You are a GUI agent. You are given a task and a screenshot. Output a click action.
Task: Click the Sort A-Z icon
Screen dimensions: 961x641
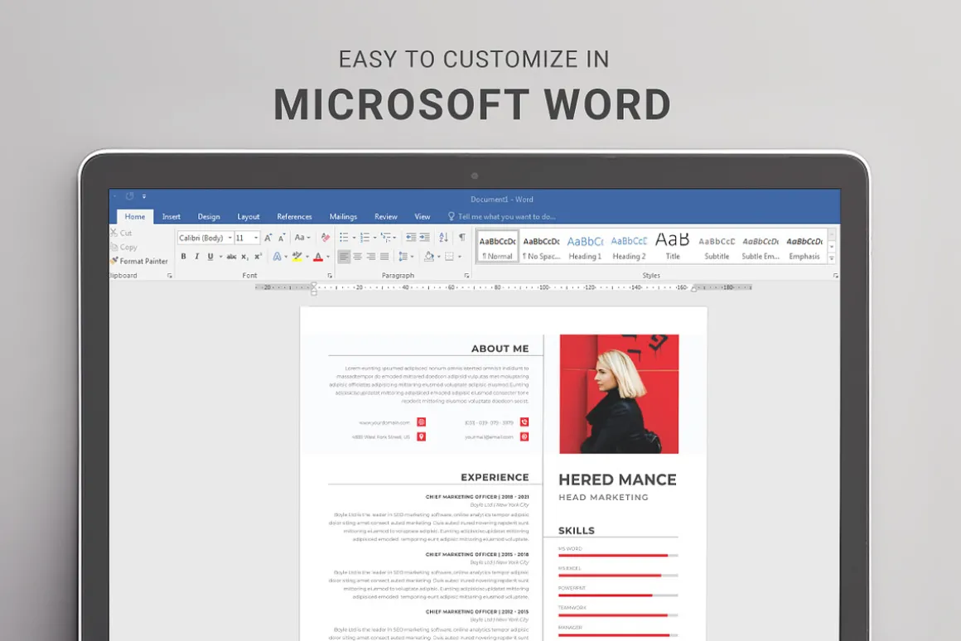click(444, 238)
